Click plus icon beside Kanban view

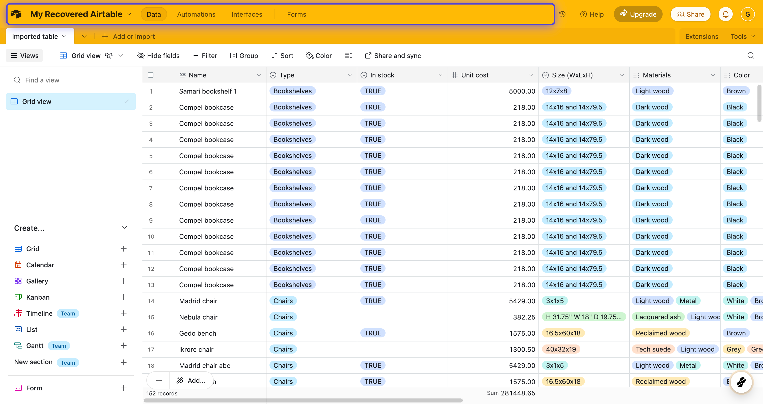[x=124, y=297]
